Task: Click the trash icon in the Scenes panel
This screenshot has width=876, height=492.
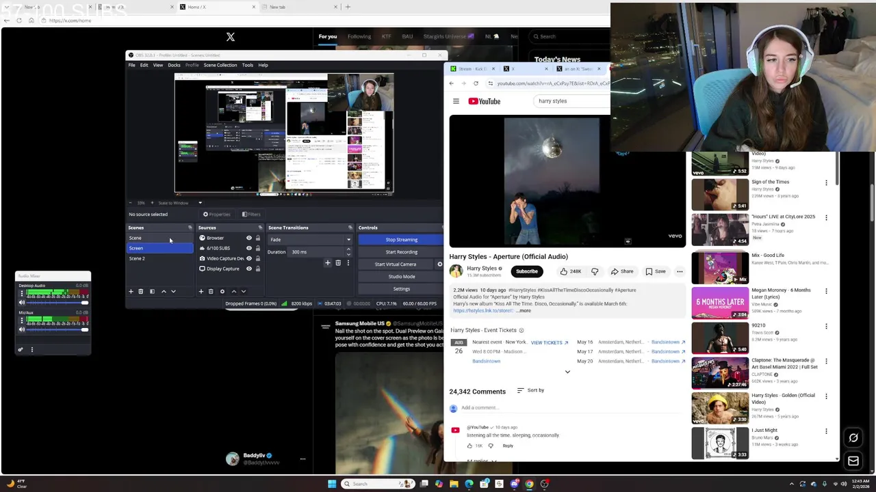Action: [141, 291]
